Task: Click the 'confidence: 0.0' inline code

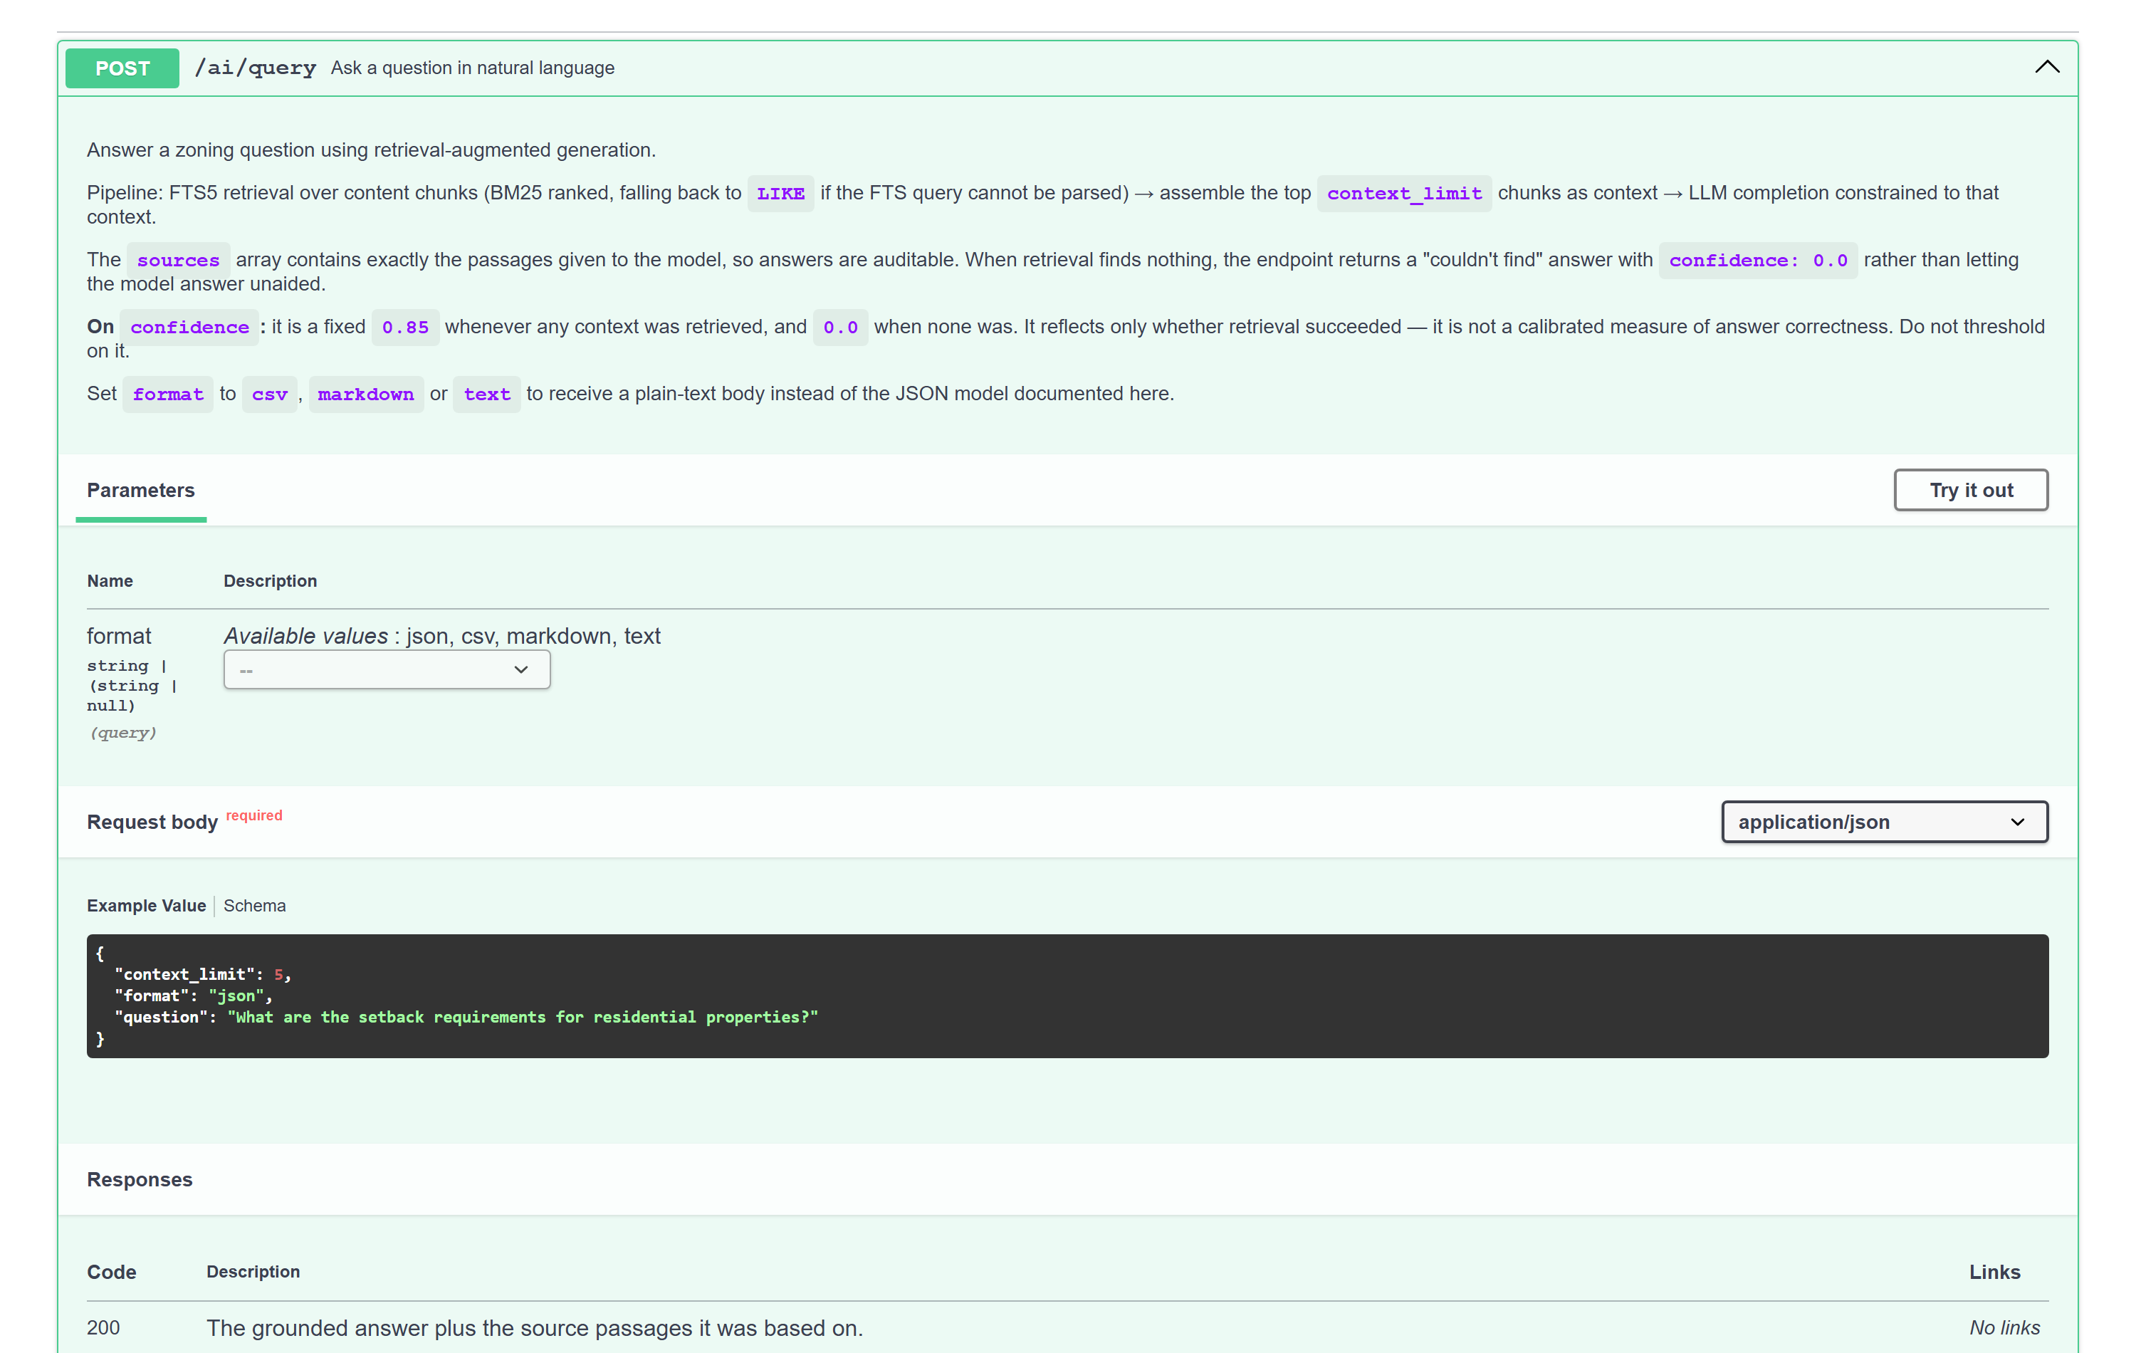Action: tap(1758, 260)
